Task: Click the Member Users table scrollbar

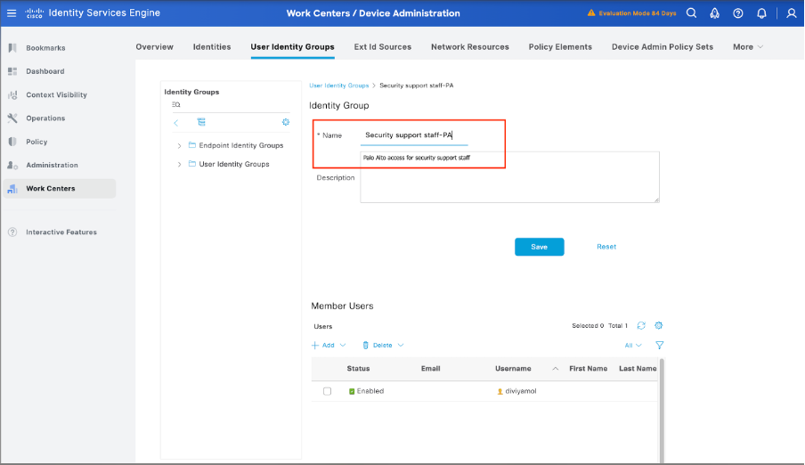Action: [662, 411]
